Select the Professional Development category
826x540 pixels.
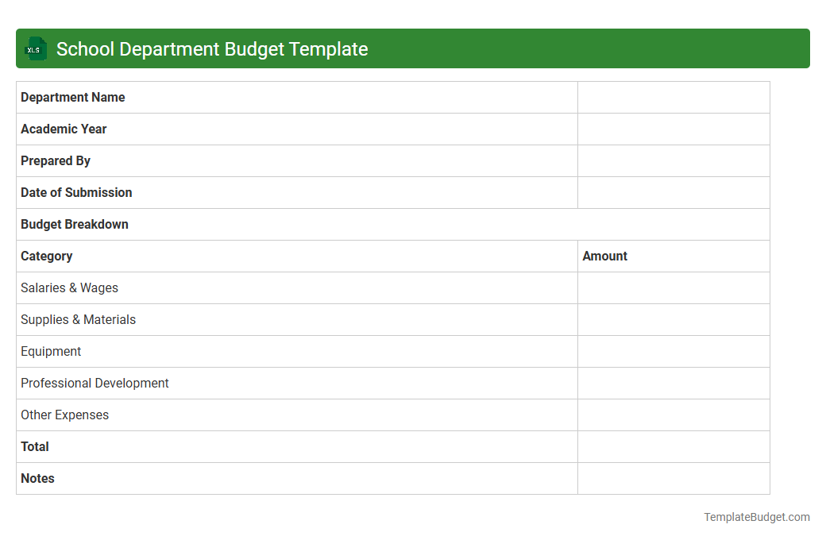(95, 383)
